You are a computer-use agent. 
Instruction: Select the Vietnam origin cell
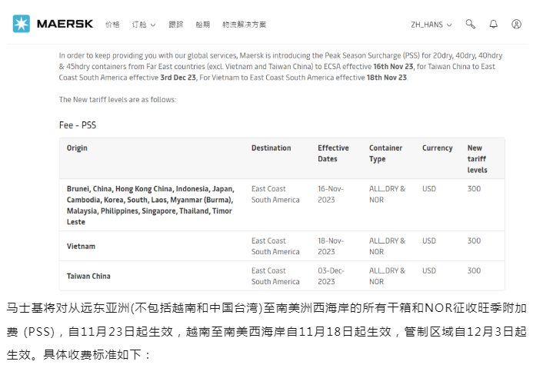click(x=81, y=247)
